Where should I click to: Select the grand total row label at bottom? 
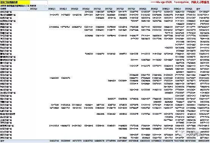tap(2, 141)
